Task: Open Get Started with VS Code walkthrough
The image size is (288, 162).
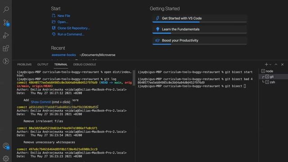Action: [x=199, y=18]
